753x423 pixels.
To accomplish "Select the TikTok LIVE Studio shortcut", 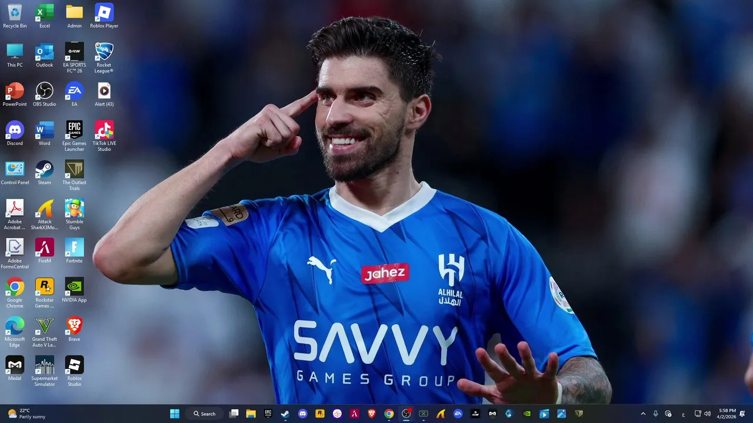I will (x=104, y=136).
